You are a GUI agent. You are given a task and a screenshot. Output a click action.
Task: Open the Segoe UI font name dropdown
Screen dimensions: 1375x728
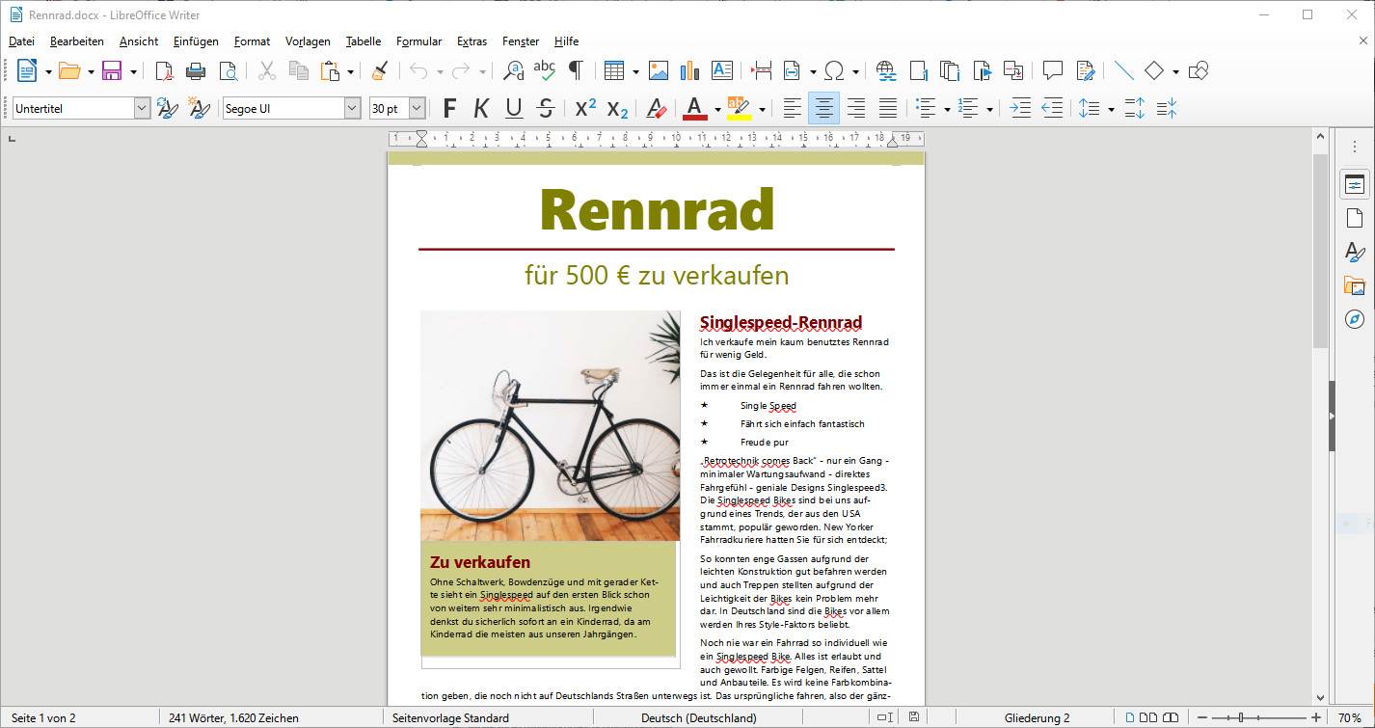pyautogui.click(x=352, y=107)
